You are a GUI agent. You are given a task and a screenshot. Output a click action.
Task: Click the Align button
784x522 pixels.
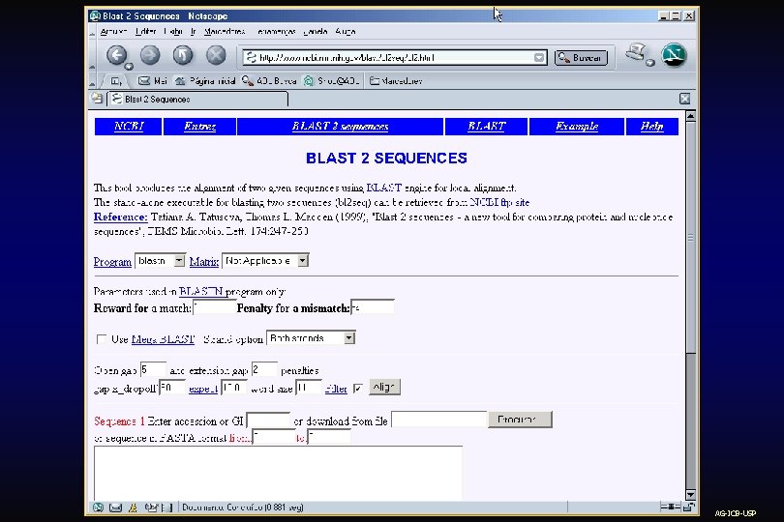point(384,387)
